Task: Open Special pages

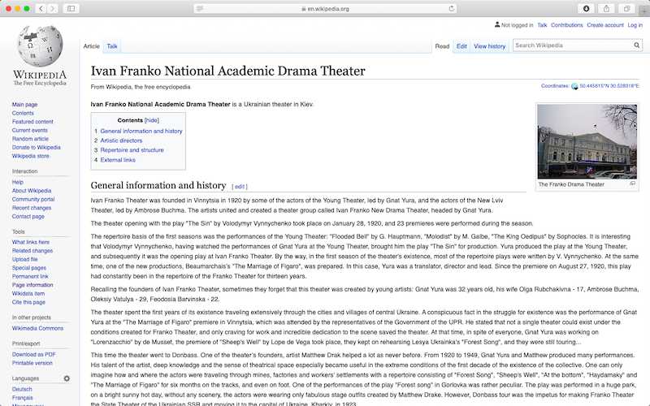Action: [x=29, y=268]
